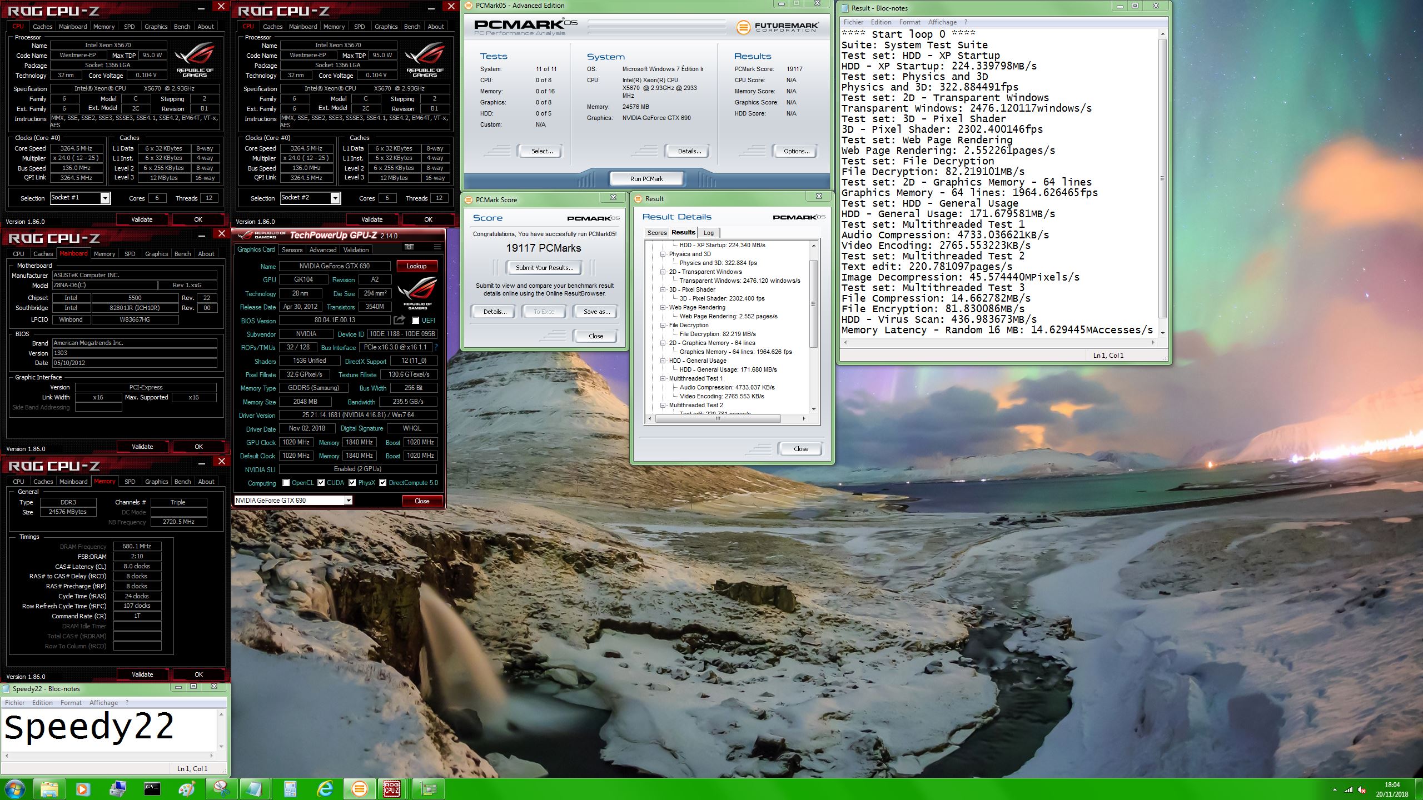Switch to Notepad via taskbar icon
The image size is (1423, 800).
point(255,789)
